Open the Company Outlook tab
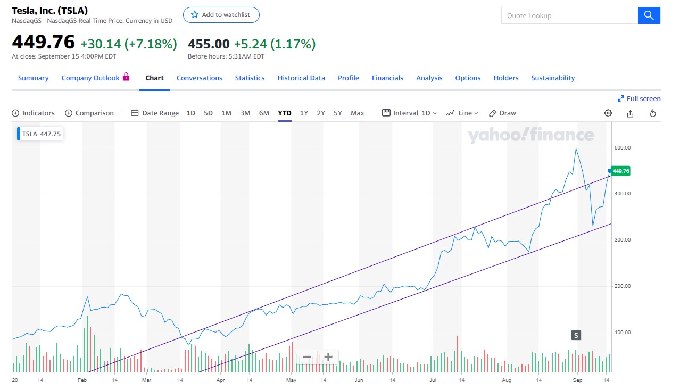 point(90,78)
